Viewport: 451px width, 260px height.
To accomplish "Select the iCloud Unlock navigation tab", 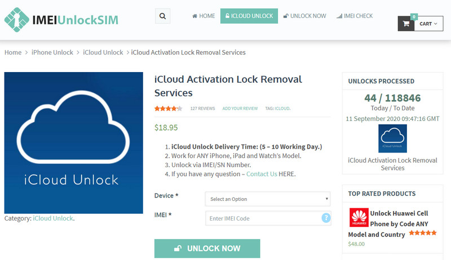I will click(x=249, y=16).
